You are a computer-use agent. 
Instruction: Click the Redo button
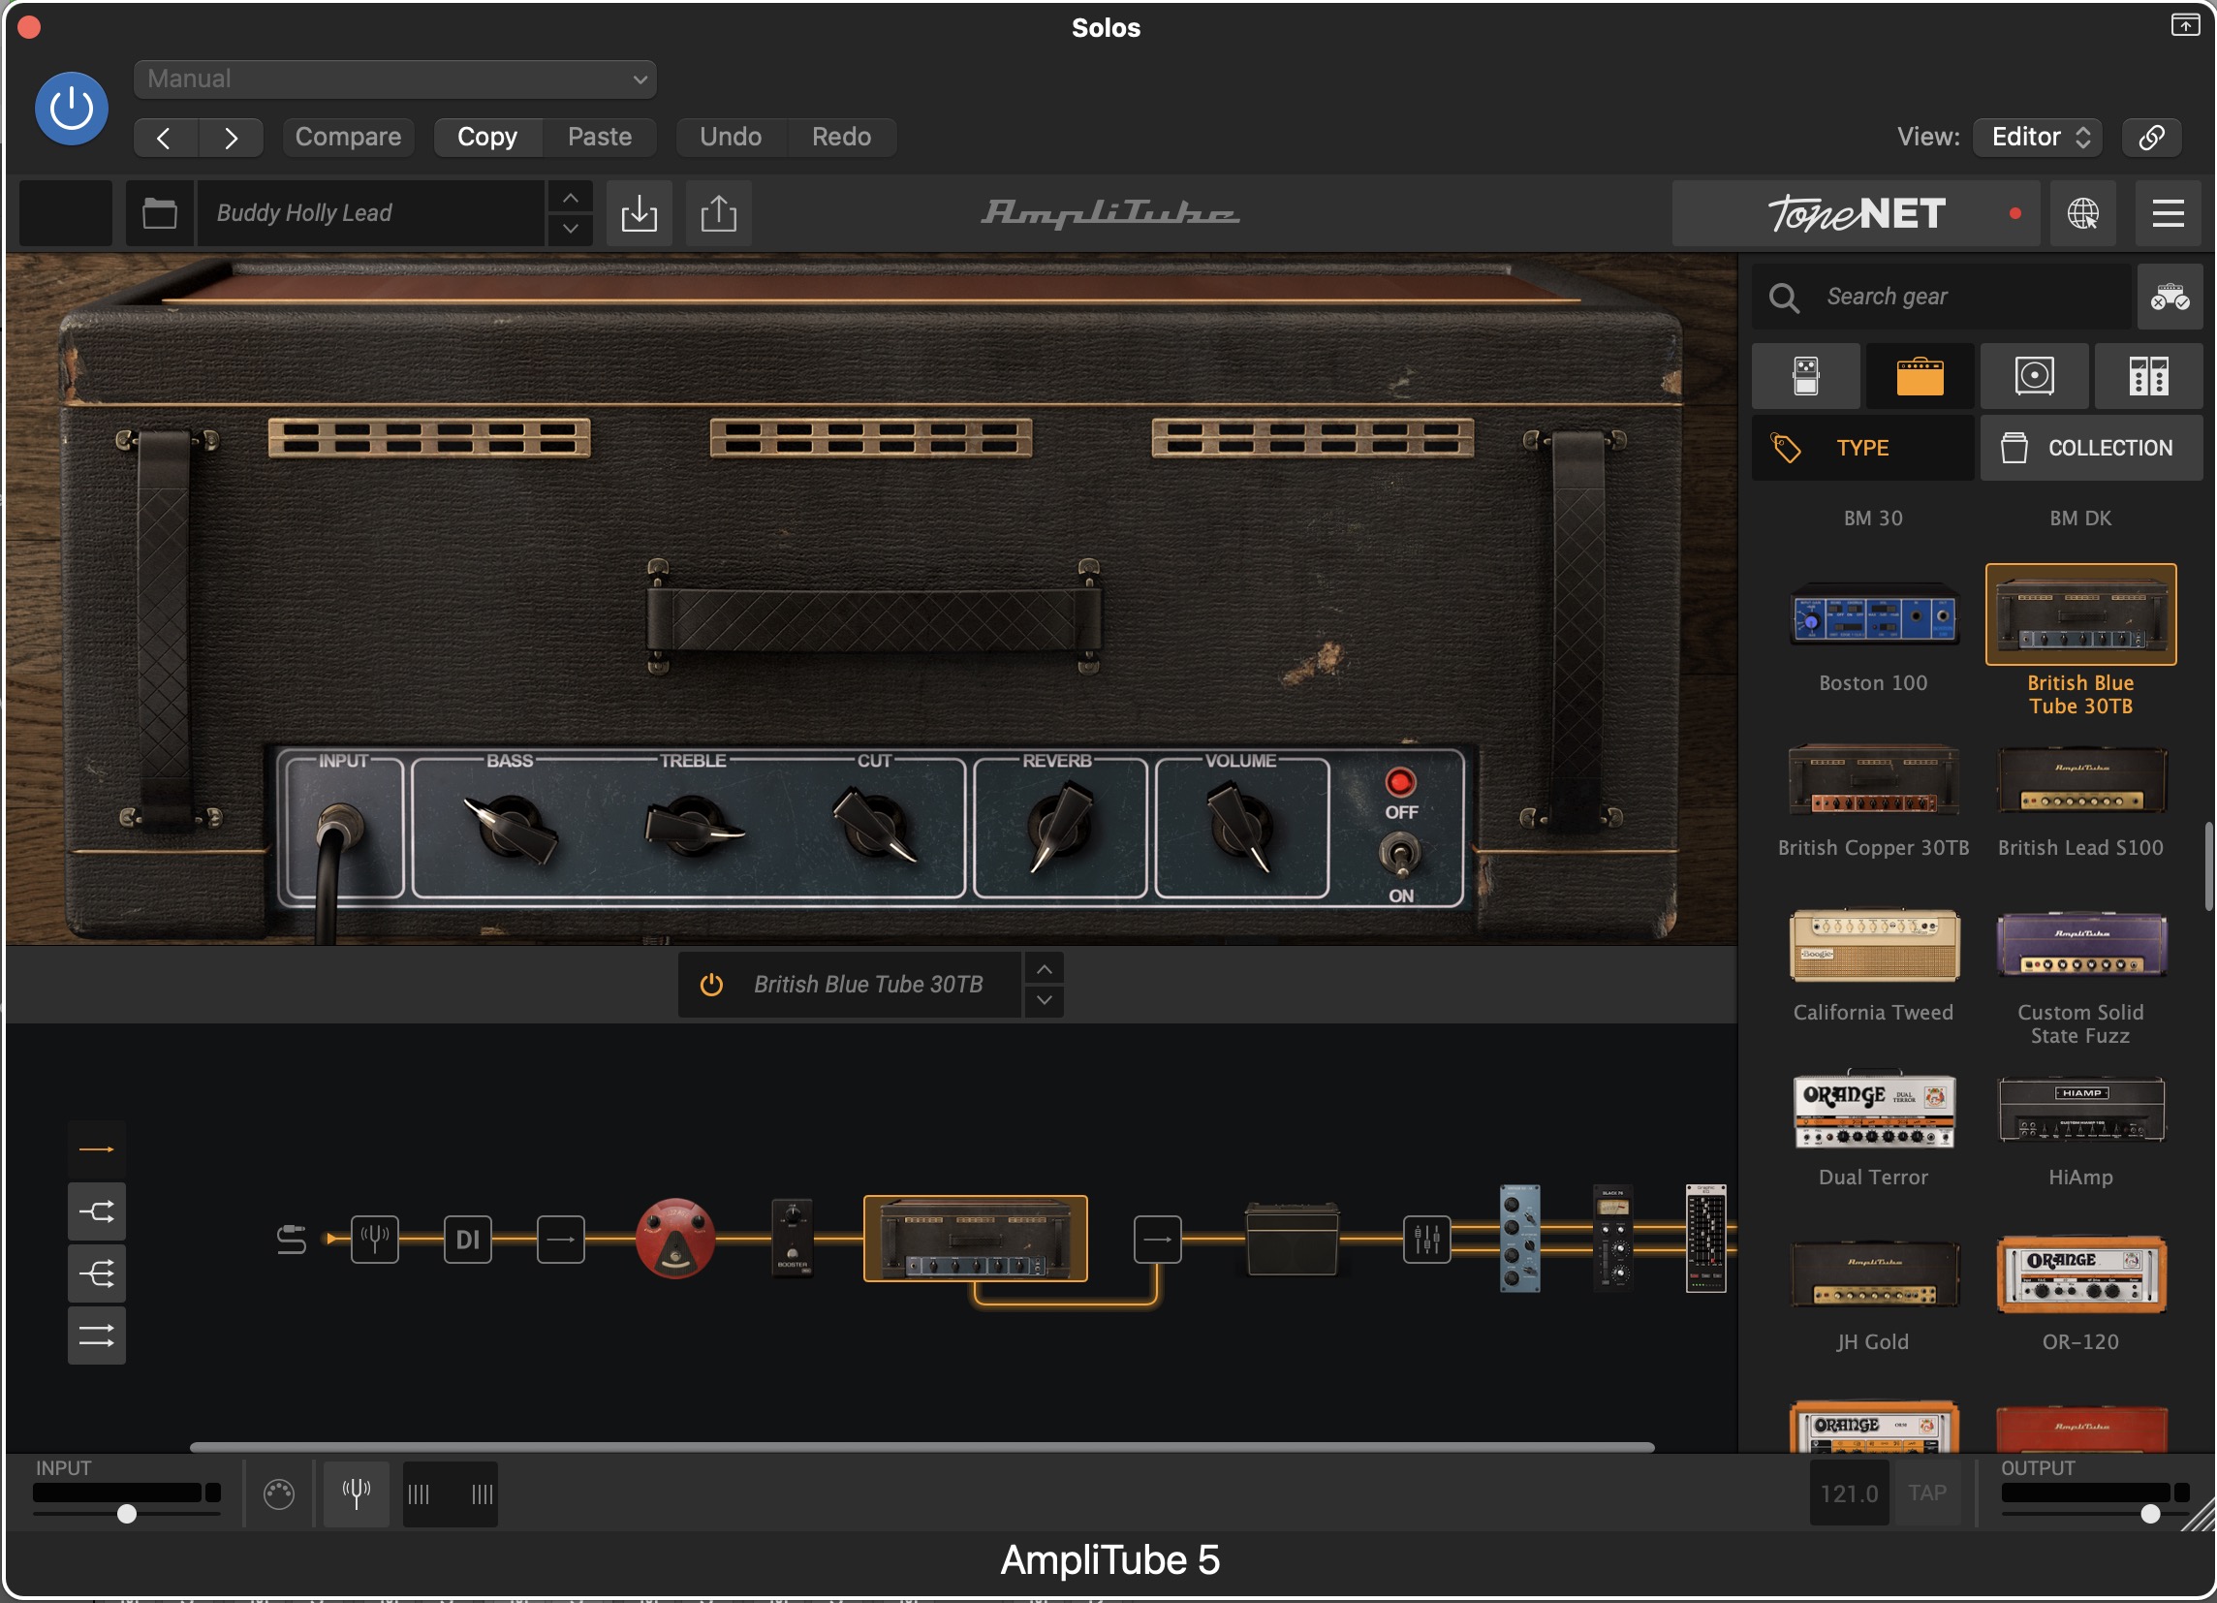coord(841,137)
